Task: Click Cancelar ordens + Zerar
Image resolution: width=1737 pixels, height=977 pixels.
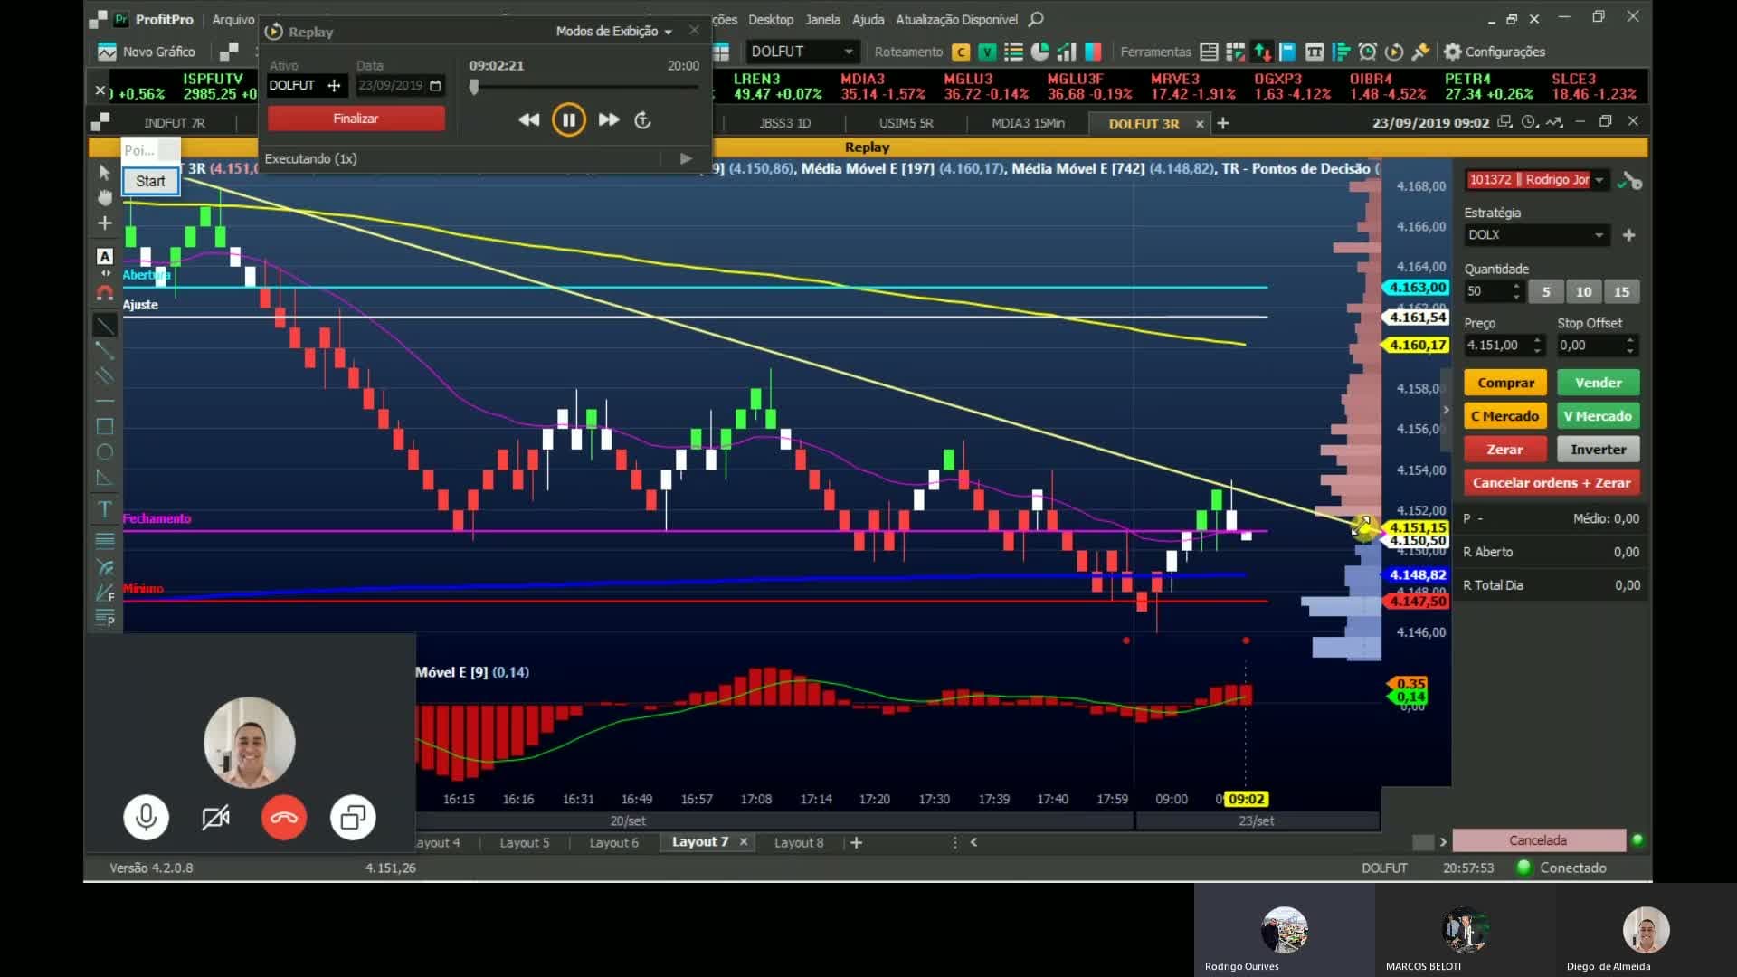Action: pyautogui.click(x=1552, y=483)
